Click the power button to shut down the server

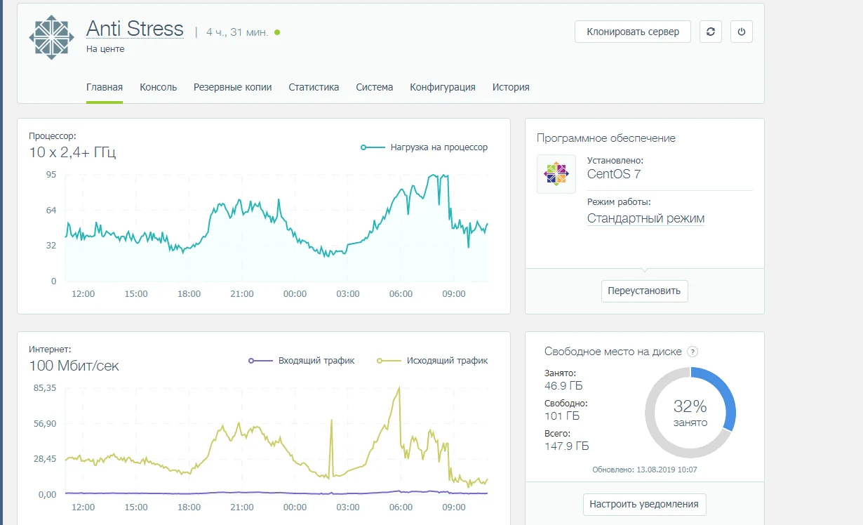tap(742, 32)
